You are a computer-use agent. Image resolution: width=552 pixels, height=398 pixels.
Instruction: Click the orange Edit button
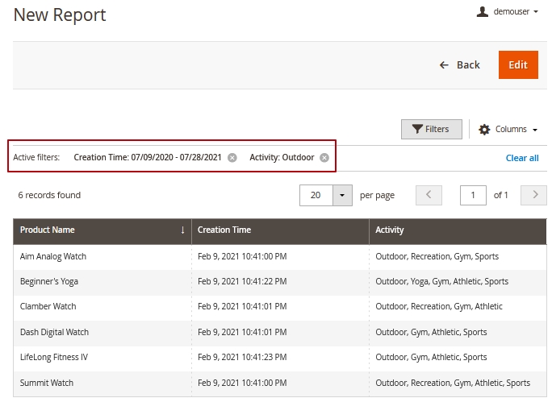[x=518, y=65]
